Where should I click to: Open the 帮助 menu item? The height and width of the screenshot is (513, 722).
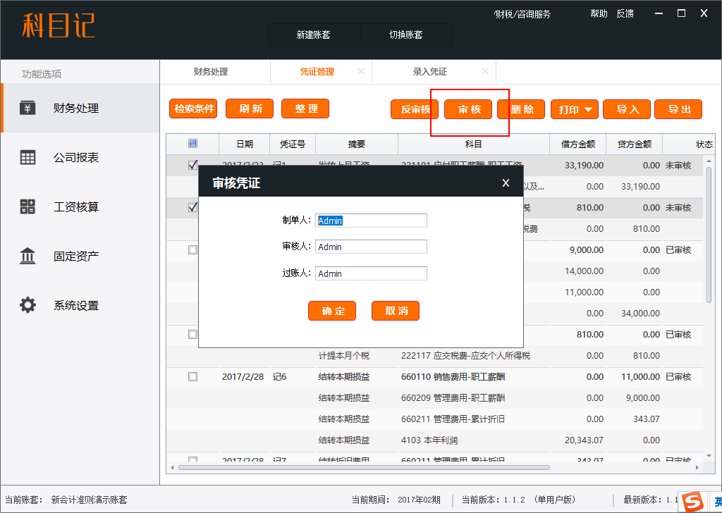click(599, 13)
